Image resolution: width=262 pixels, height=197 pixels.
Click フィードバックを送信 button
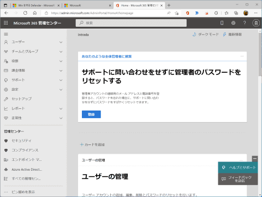coord(238,179)
